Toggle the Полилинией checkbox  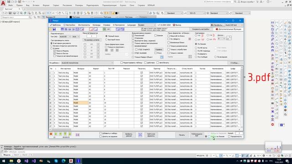[133, 36]
